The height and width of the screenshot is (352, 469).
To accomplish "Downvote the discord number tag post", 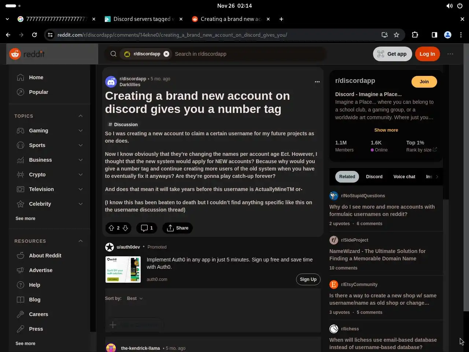I will pos(125,228).
